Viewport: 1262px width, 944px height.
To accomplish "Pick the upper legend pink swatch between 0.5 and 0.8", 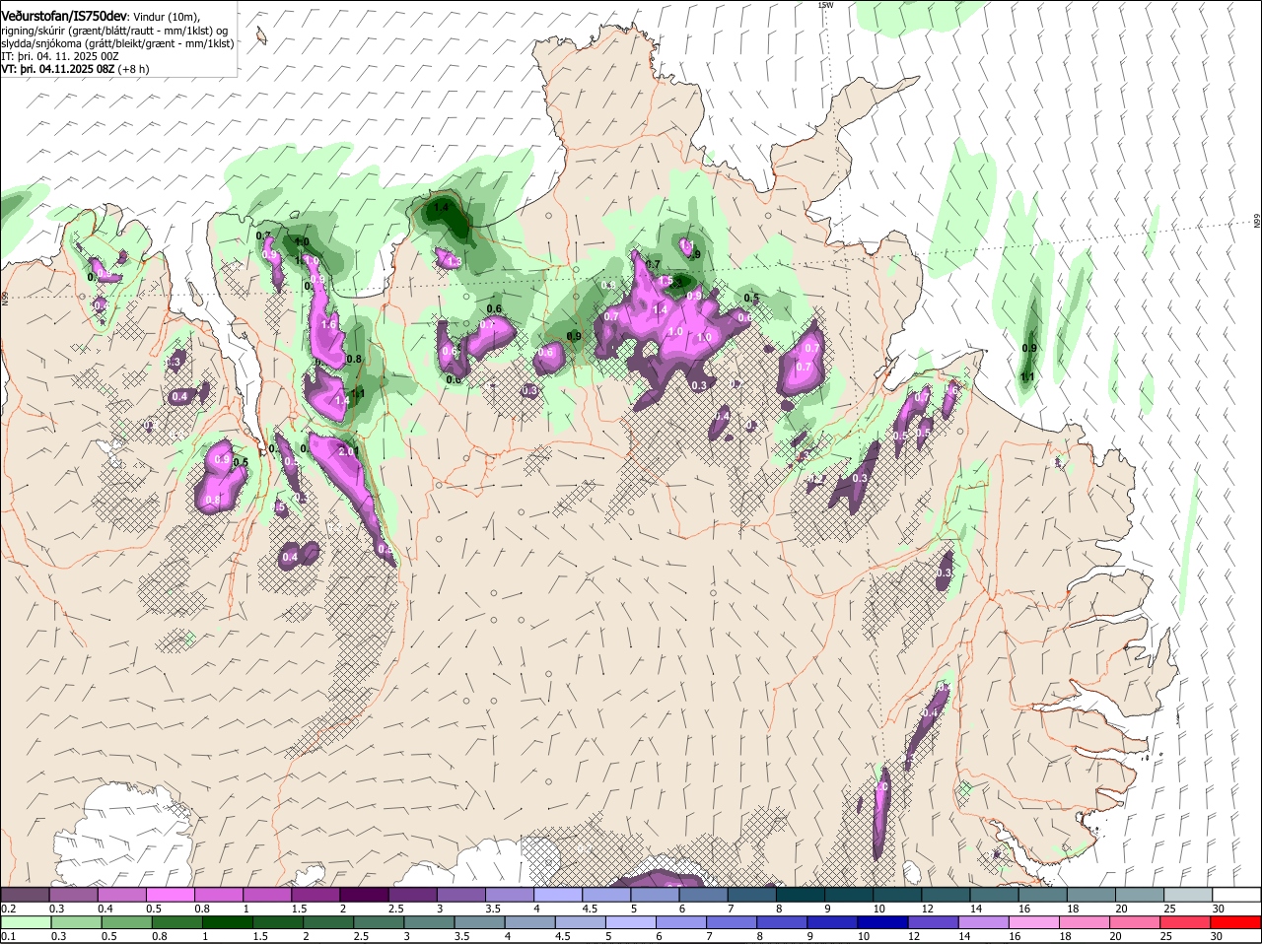I will pos(170,895).
